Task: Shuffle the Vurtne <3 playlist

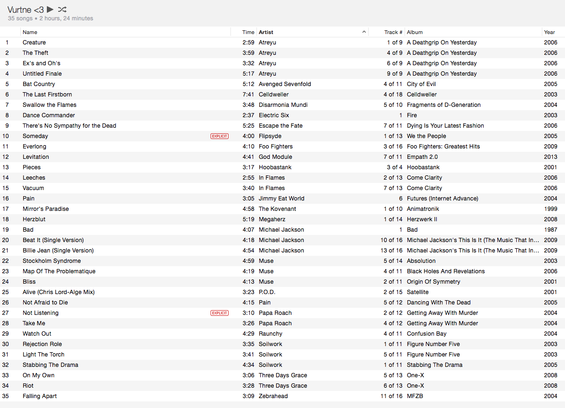Action: pyautogui.click(x=62, y=9)
